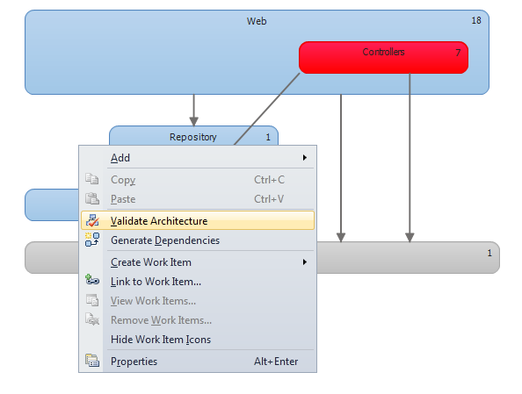Click the Ctrl+C shortcut text

[269, 180]
